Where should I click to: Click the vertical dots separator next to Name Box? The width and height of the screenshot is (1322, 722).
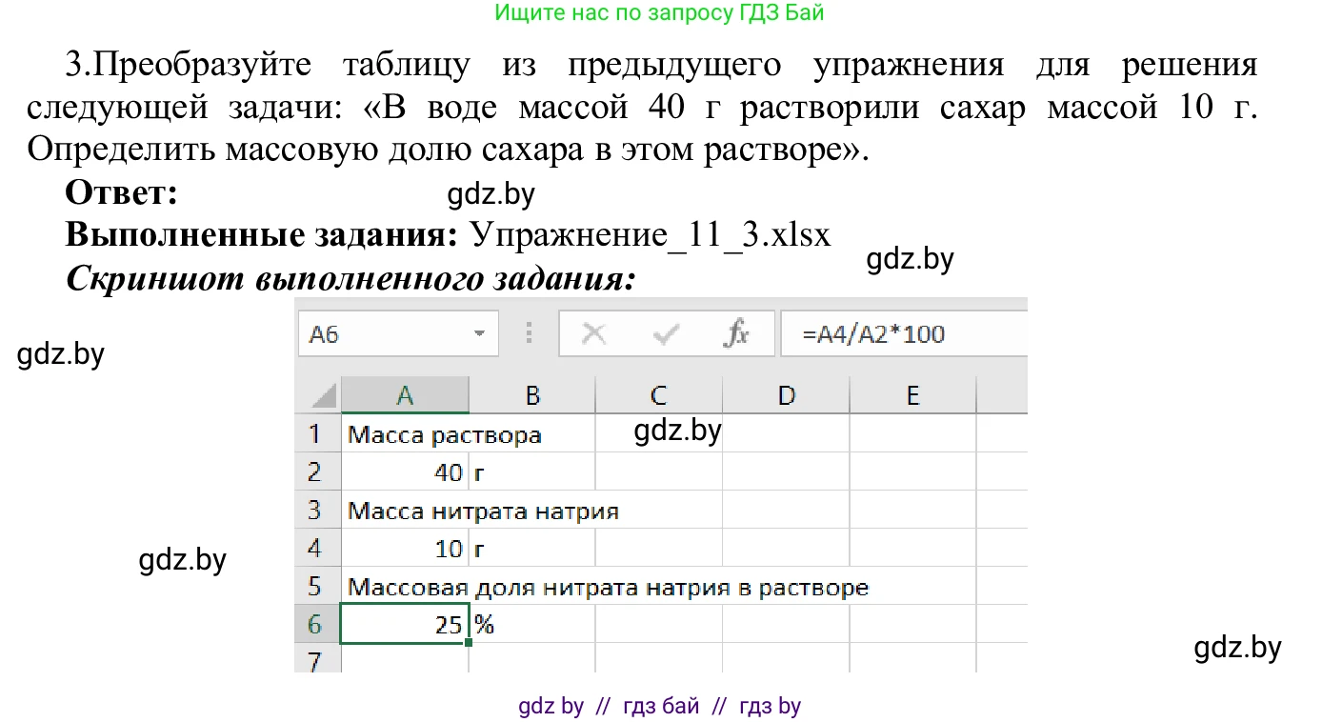530,333
